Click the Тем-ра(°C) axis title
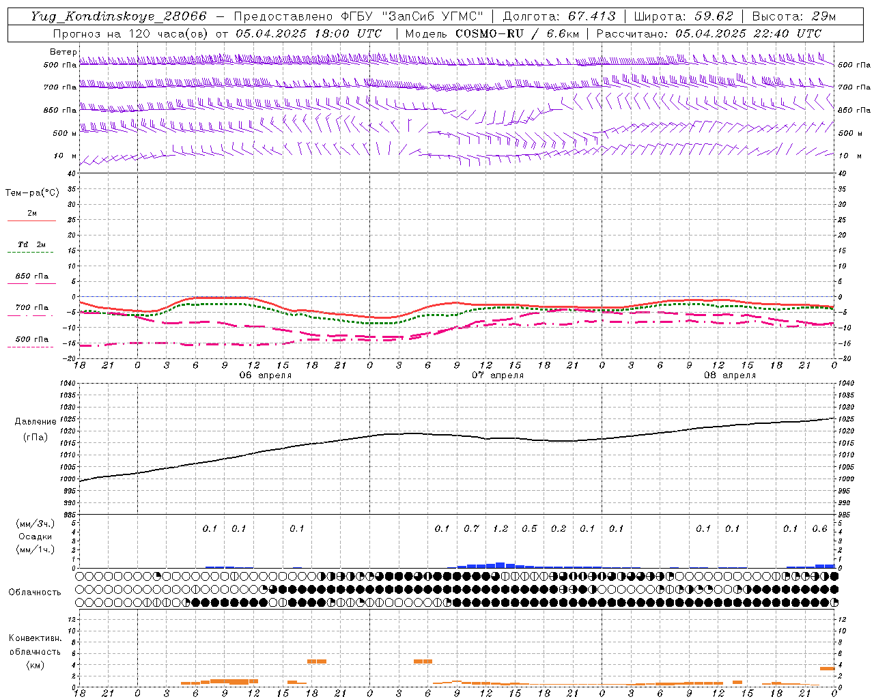 32,193
